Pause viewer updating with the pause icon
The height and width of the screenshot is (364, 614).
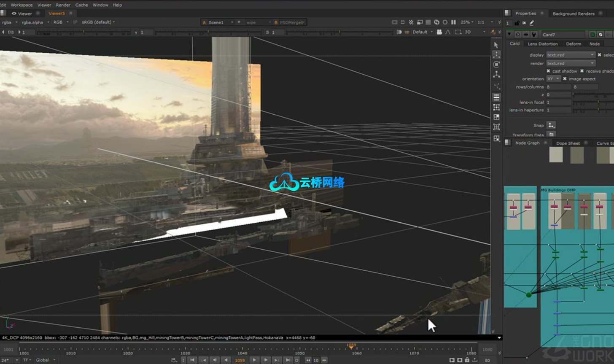[453, 22]
